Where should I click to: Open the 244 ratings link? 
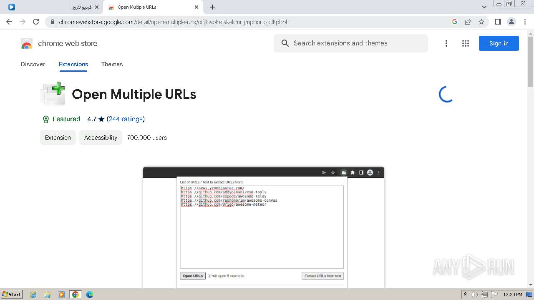[x=126, y=119]
